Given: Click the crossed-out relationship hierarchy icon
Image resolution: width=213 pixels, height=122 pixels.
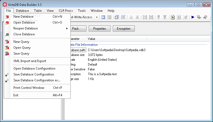Looking at the screenshot, I should (137, 17).
